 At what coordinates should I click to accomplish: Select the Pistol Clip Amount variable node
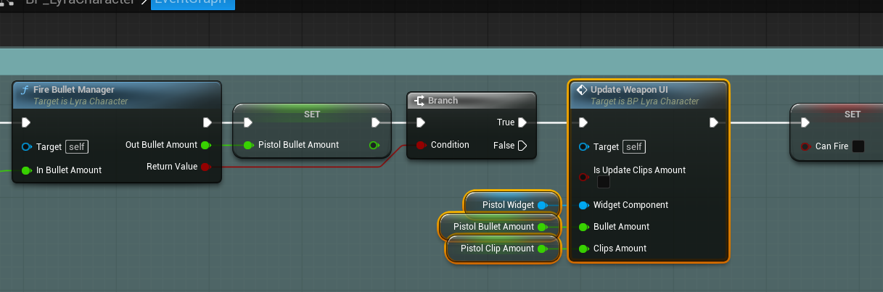pos(503,249)
